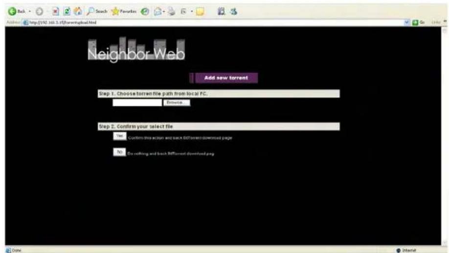The width and height of the screenshot is (449, 253).
Task: Click the Neighbor Web logo
Action: coord(136,49)
